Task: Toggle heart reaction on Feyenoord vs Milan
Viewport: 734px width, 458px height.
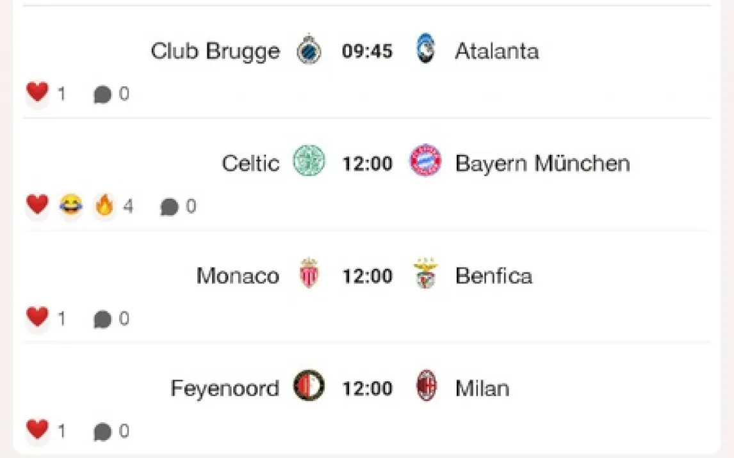Action: coord(37,429)
